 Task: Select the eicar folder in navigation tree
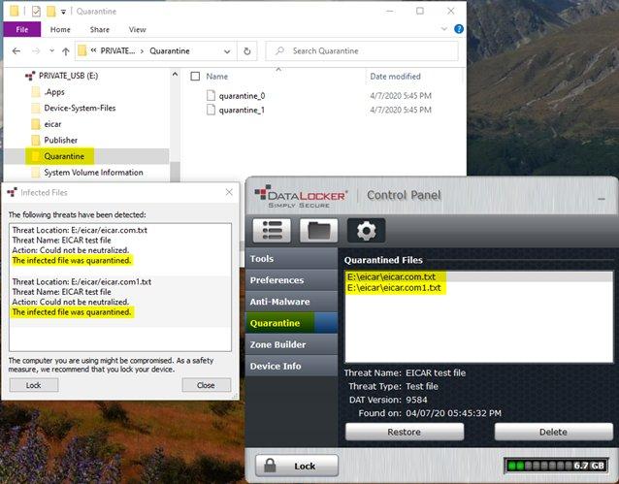coord(53,124)
